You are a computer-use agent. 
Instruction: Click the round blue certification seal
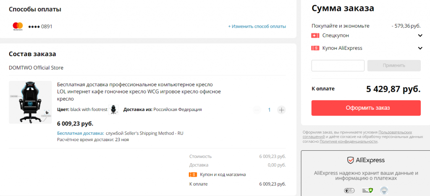pyautogui.click(x=384, y=191)
